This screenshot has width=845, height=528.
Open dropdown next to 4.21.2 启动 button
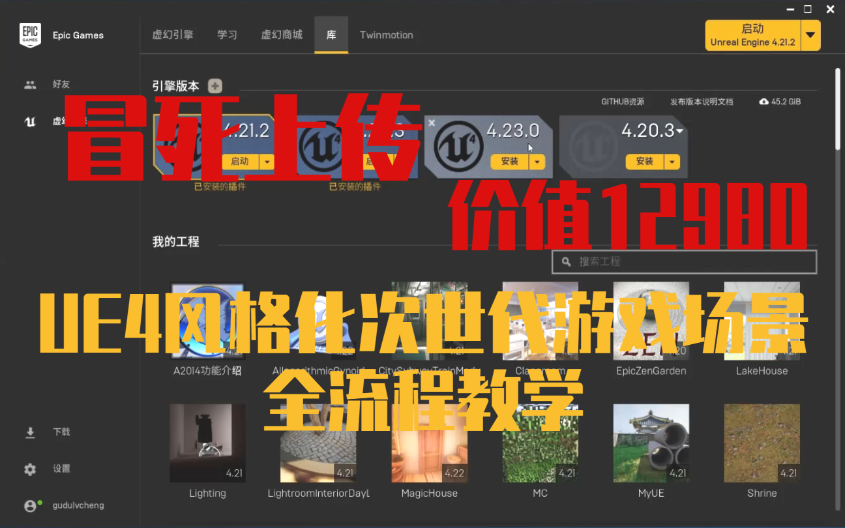pyautogui.click(x=267, y=162)
